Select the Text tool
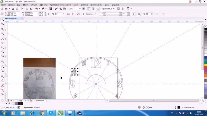 [2, 61]
